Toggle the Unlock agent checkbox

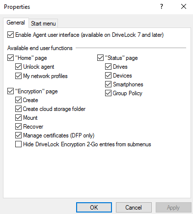tap(18, 67)
